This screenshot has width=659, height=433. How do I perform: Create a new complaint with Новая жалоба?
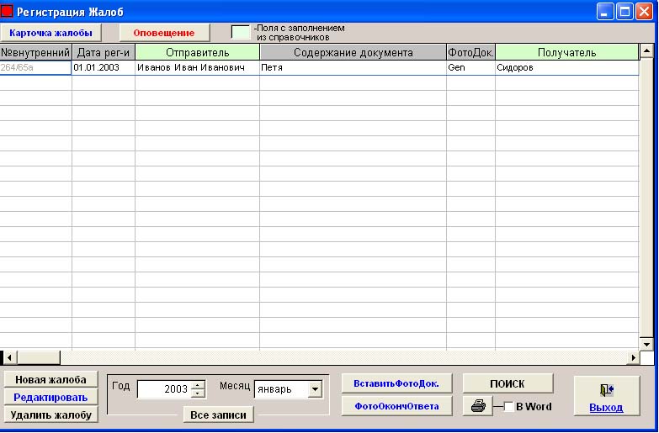point(50,380)
